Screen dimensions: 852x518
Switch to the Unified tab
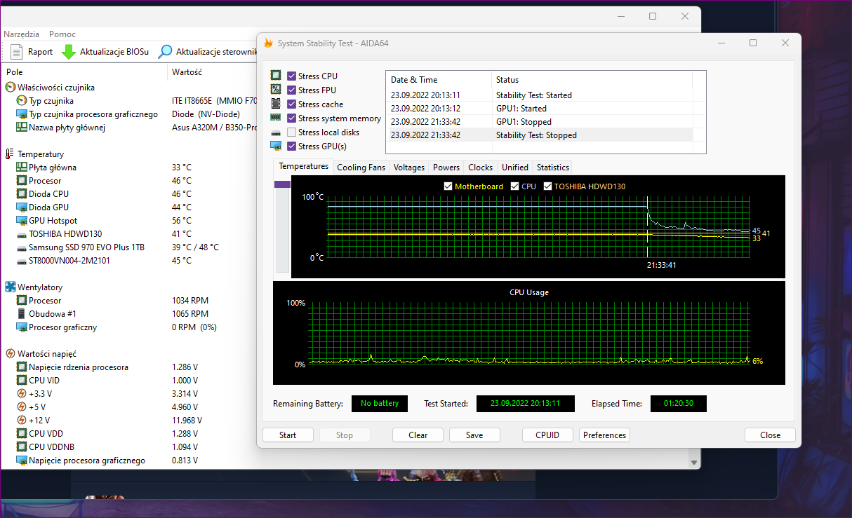click(515, 168)
